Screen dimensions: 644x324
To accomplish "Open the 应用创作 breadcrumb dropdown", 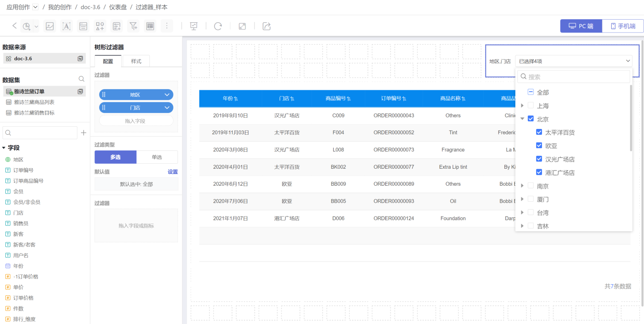I will click(x=36, y=7).
